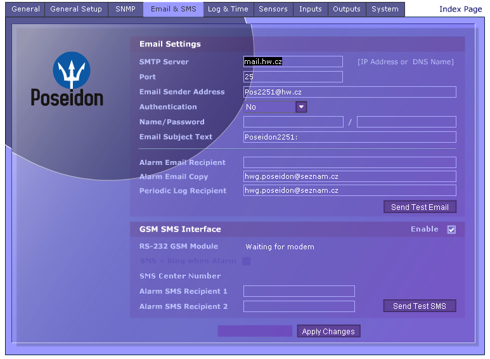Toggle SMS + Ring when Alarm checkbox
This screenshot has width=490, height=359.
click(246, 261)
